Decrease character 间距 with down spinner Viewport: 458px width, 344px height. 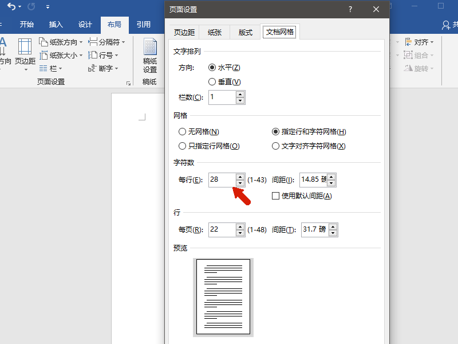(x=331, y=183)
